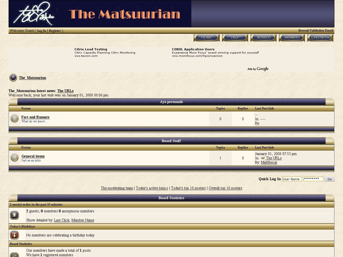
Task: Click the last post icon before The URLs
Action: pyautogui.click(x=263, y=158)
